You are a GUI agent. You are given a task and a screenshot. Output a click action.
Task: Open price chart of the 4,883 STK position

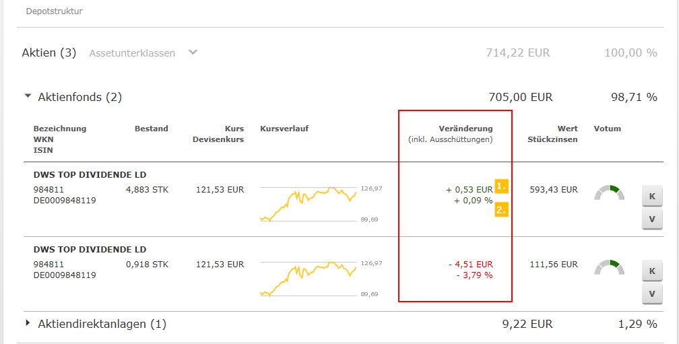(x=309, y=203)
